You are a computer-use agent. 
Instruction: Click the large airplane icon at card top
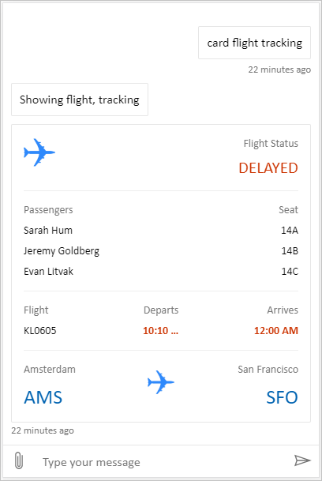point(39,152)
